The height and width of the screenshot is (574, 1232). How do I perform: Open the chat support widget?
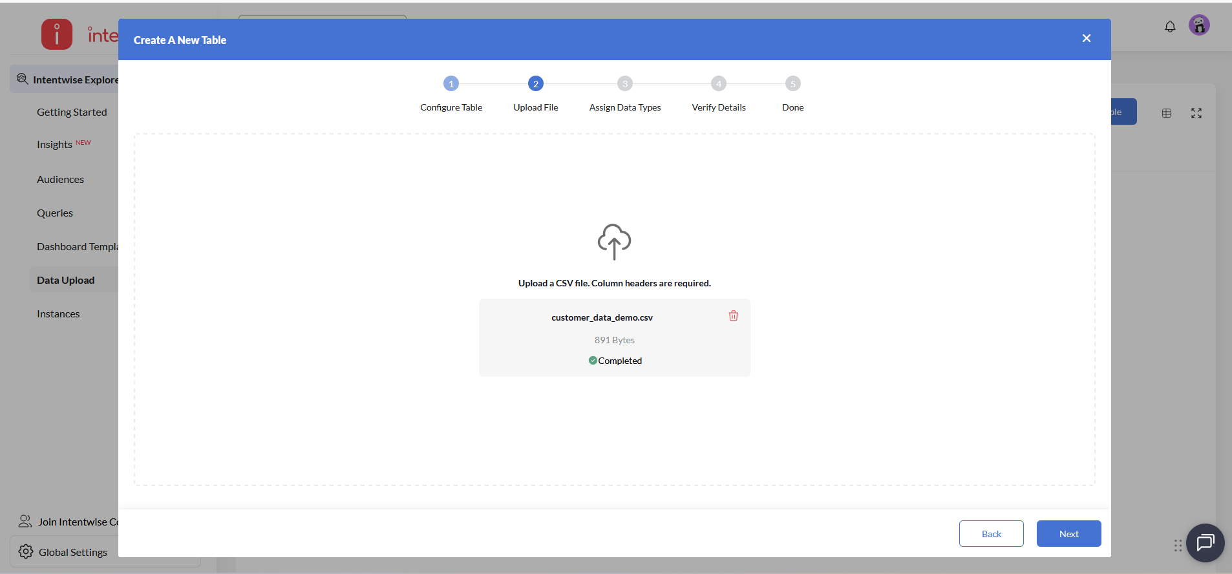pos(1205,542)
